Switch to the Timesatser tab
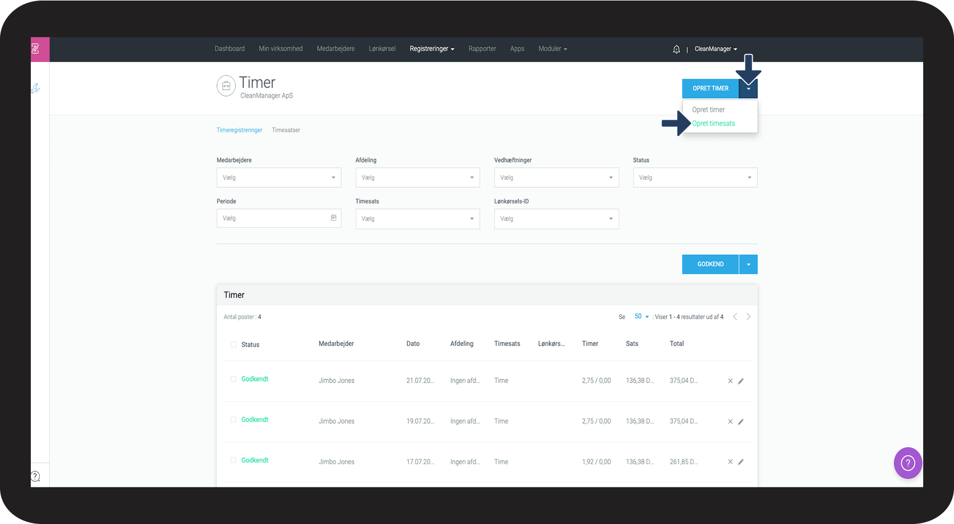 [x=286, y=130]
